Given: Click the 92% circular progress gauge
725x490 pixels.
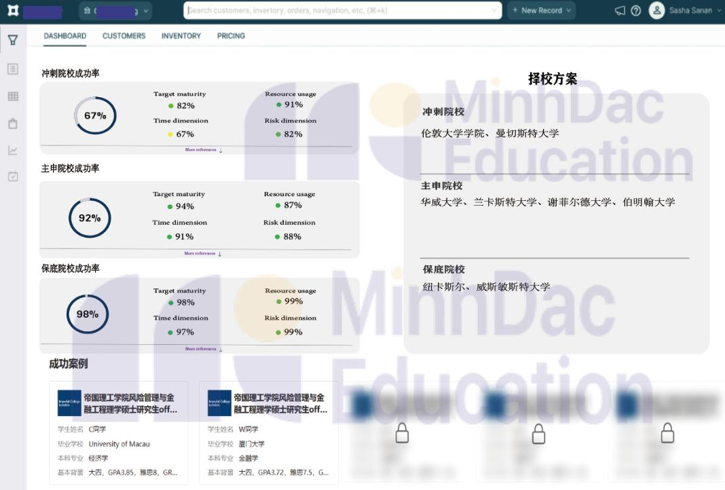Looking at the screenshot, I should (x=90, y=218).
